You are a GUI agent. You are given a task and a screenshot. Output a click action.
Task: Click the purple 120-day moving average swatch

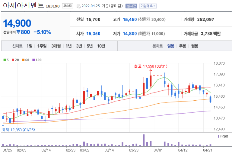click(33, 60)
